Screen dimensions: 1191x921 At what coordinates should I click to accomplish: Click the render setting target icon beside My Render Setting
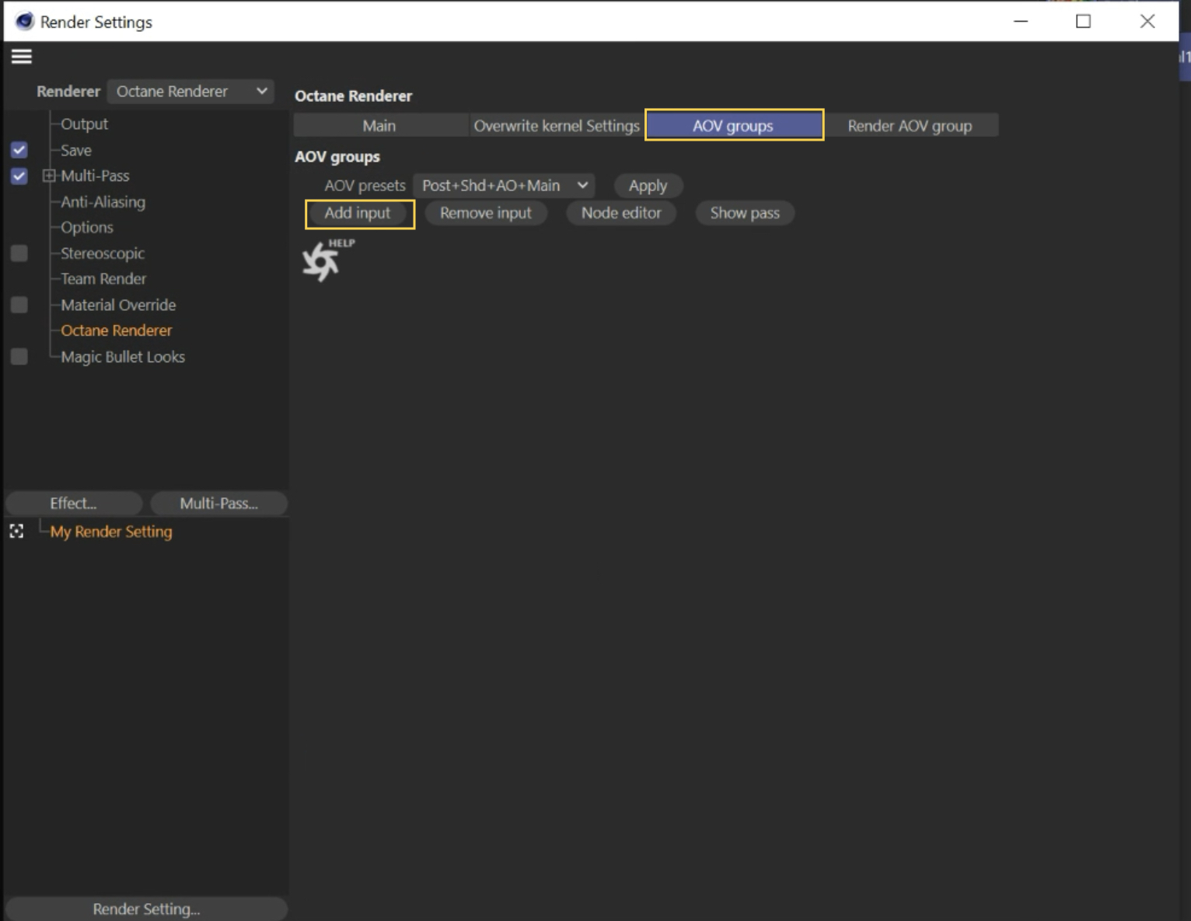point(16,531)
